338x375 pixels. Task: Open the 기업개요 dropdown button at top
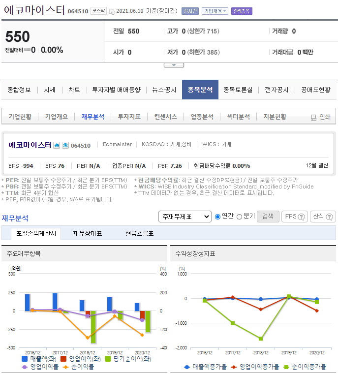click(215, 11)
